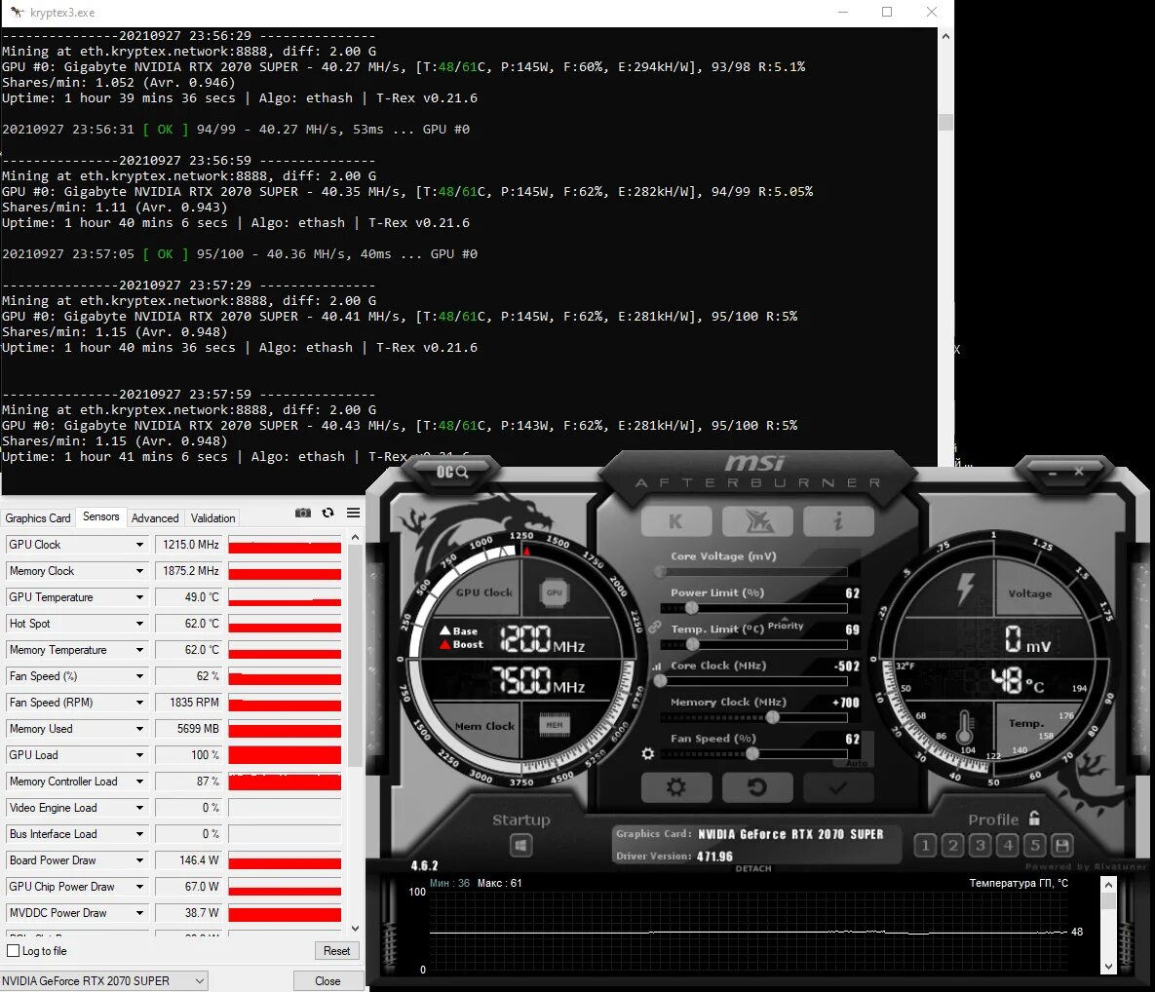The image size is (1155, 992).
Task: Click DETACH on the Afterburner monitor
Action: [x=753, y=868]
